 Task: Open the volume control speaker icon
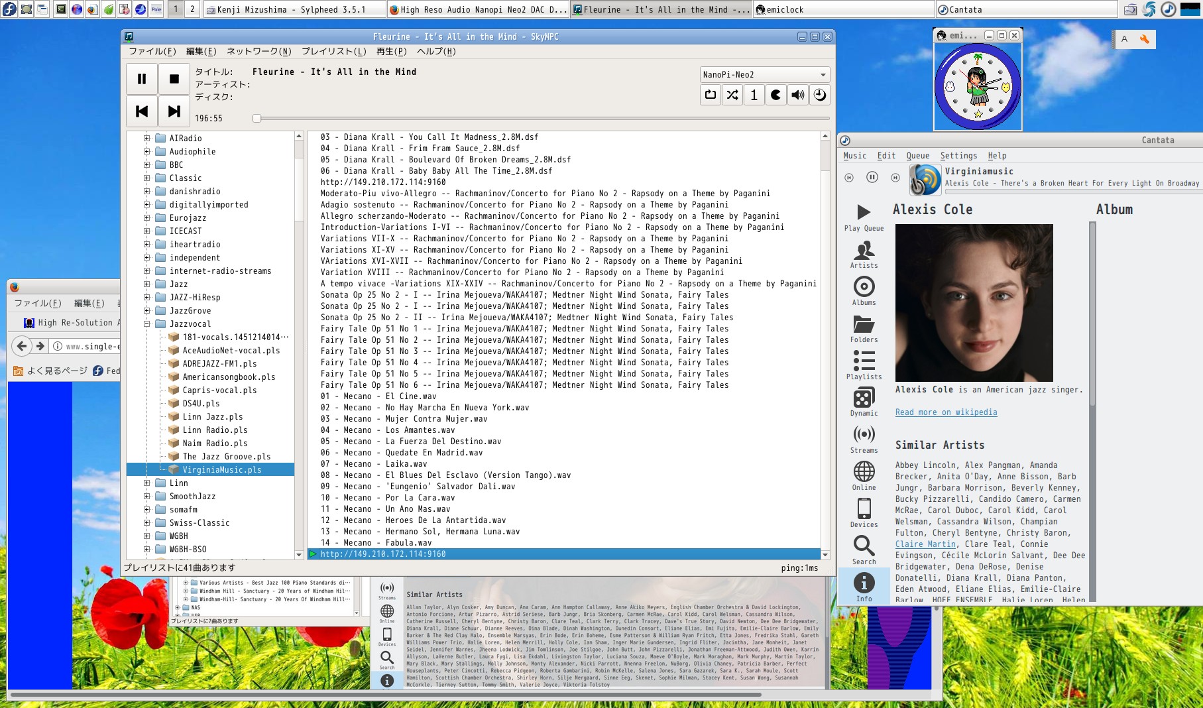tap(798, 95)
